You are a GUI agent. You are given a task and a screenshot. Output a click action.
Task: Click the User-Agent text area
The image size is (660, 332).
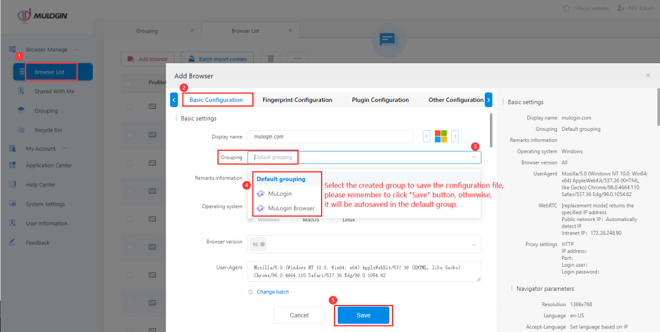pos(364,271)
